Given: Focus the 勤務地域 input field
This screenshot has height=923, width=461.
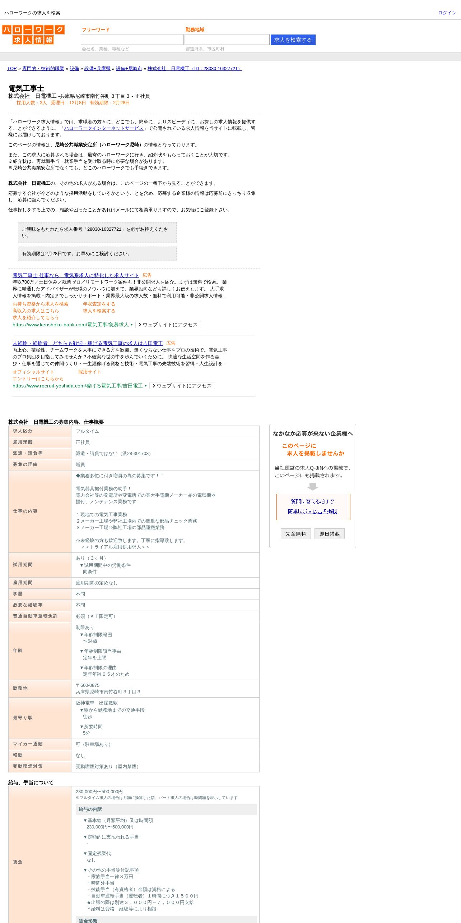Looking at the screenshot, I should coord(227,40).
